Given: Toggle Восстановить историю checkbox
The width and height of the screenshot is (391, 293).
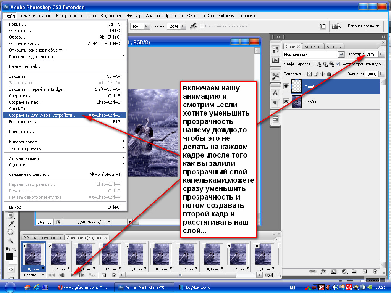Looking at the screenshot, I should coord(202,26).
